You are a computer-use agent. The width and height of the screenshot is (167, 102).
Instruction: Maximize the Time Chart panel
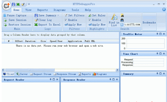pyautogui.click(x=160, y=53)
